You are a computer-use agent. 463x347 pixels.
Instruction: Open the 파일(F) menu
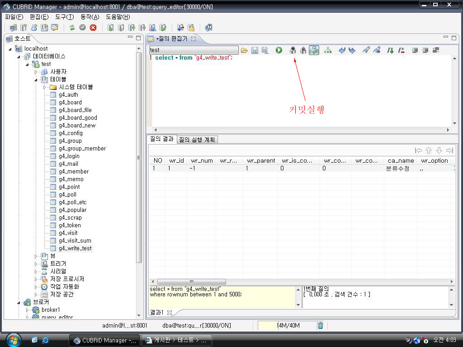pos(14,17)
